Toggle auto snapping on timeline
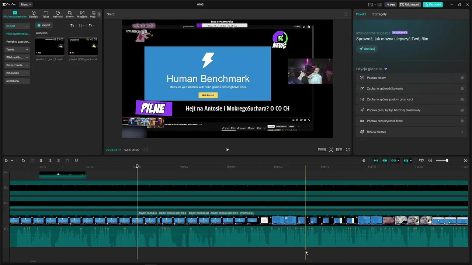 pos(385,160)
